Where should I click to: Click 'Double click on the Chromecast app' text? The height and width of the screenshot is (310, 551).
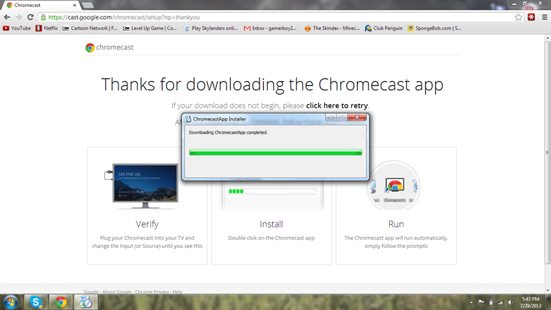tap(271, 238)
